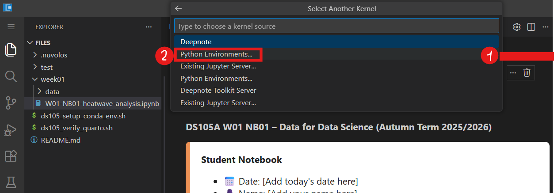Open the Extensions view
The width and height of the screenshot is (554, 193).
click(x=11, y=156)
